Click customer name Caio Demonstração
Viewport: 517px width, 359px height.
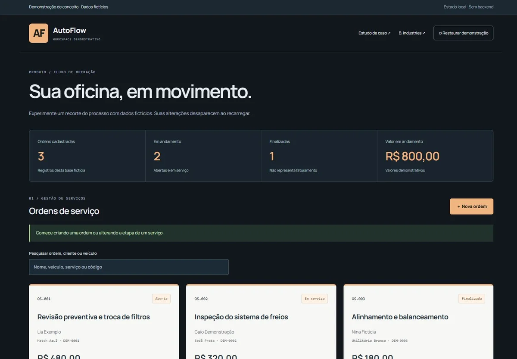click(x=214, y=332)
